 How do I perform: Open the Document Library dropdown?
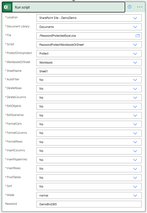[x=89, y=27]
